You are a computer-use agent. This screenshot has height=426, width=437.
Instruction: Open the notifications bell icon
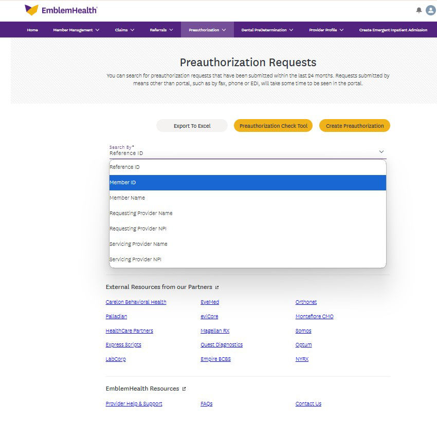point(418,10)
